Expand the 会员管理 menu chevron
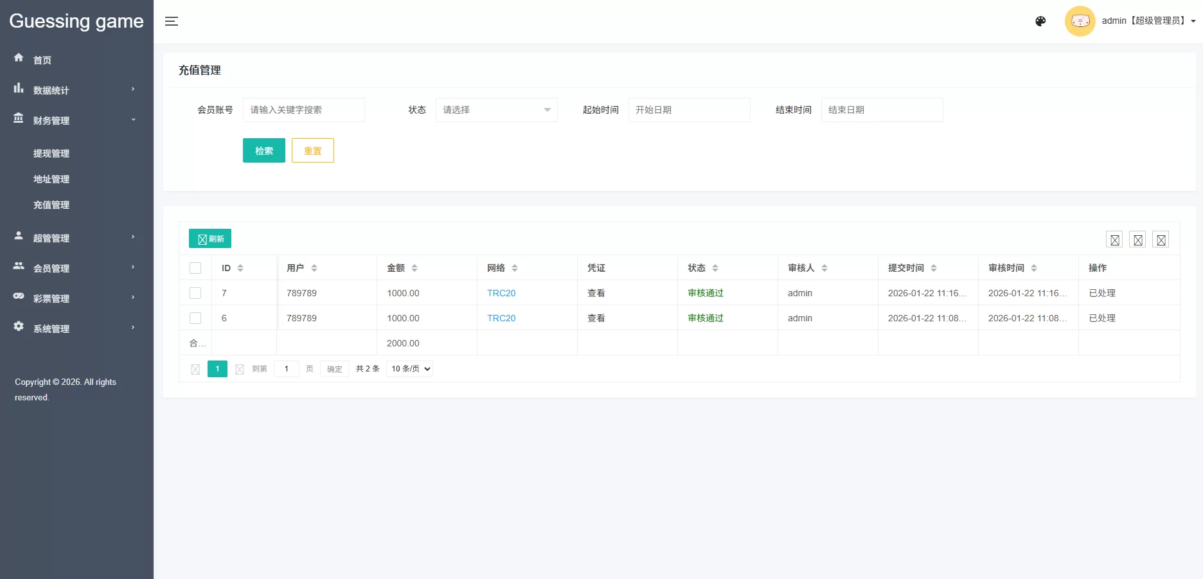 click(x=132, y=268)
